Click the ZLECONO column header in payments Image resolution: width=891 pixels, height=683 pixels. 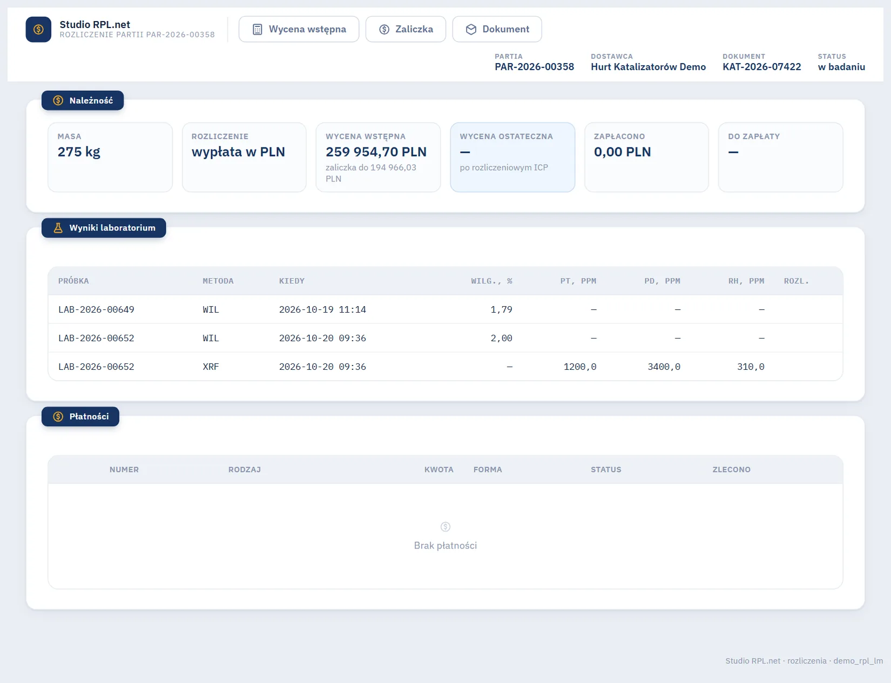(x=731, y=470)
